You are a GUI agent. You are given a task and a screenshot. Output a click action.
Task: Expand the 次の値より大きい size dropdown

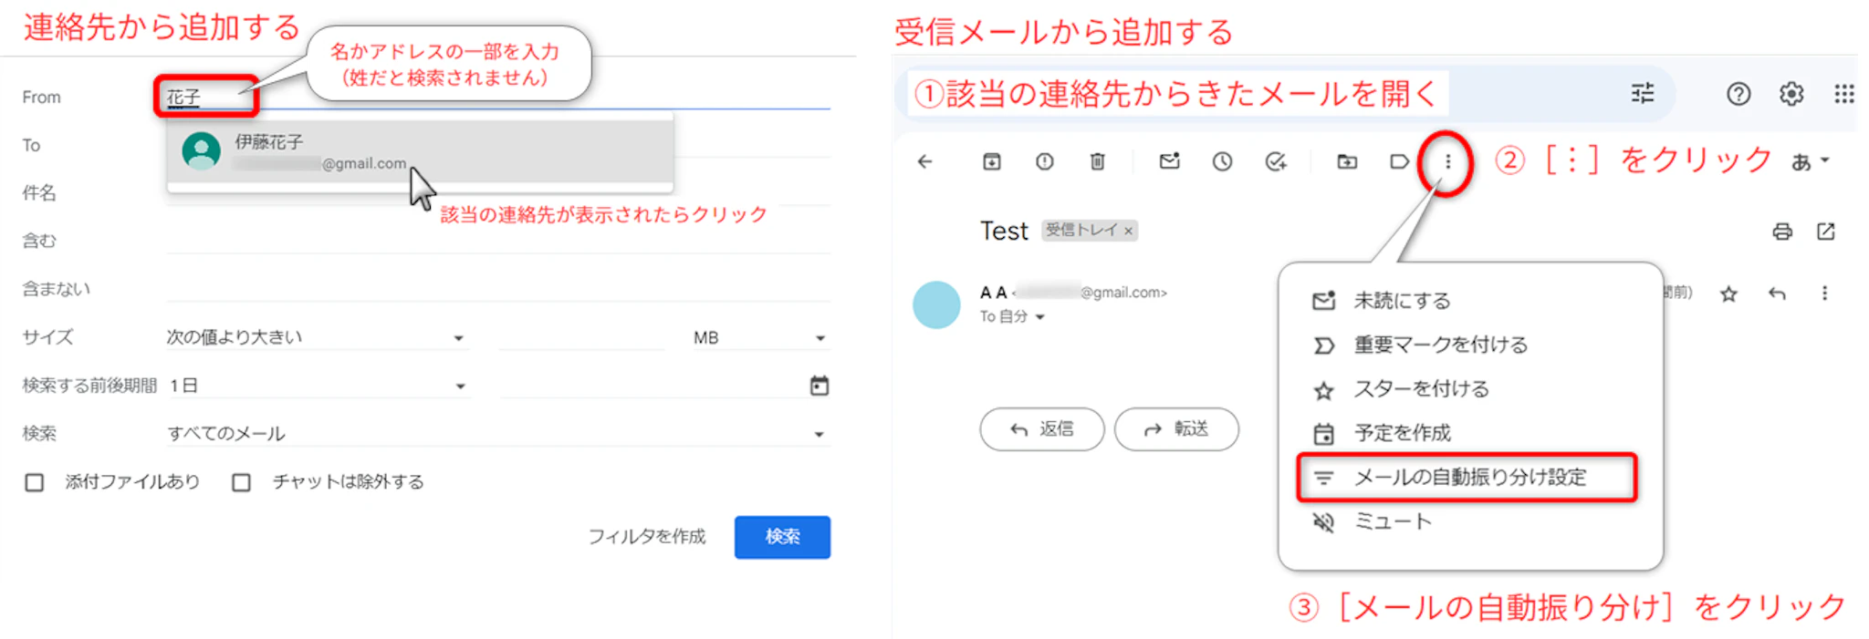pyautogui.click(x=316, y=338)
